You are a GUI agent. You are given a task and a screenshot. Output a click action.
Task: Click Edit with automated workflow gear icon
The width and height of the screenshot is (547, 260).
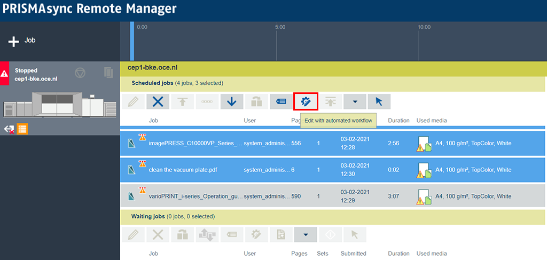tap(306, 102)
